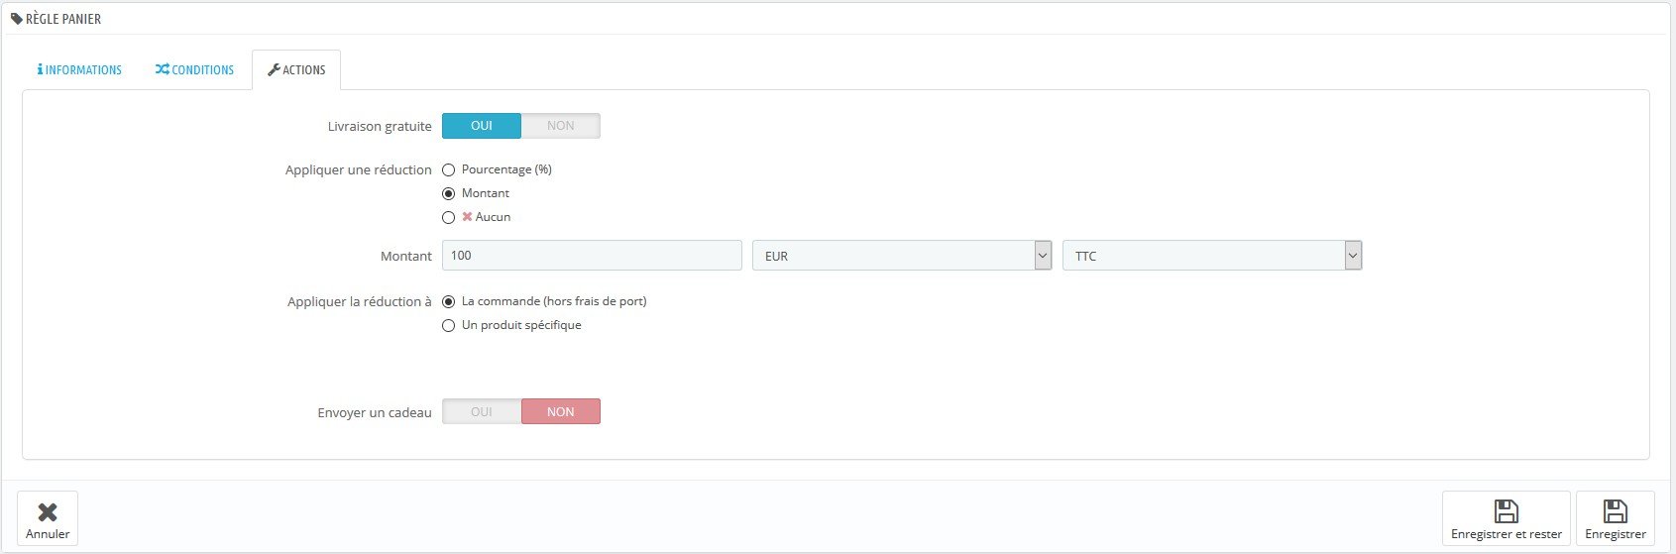Viewport: 1676px width, 554px height.
Task: Open the TTC tax dropdown
Action: point(1212,256)
